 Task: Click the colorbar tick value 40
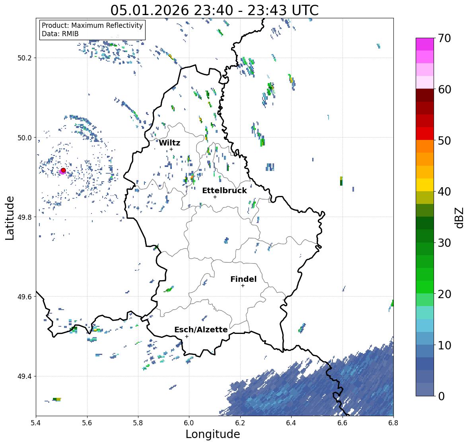(x=444, y=192)
